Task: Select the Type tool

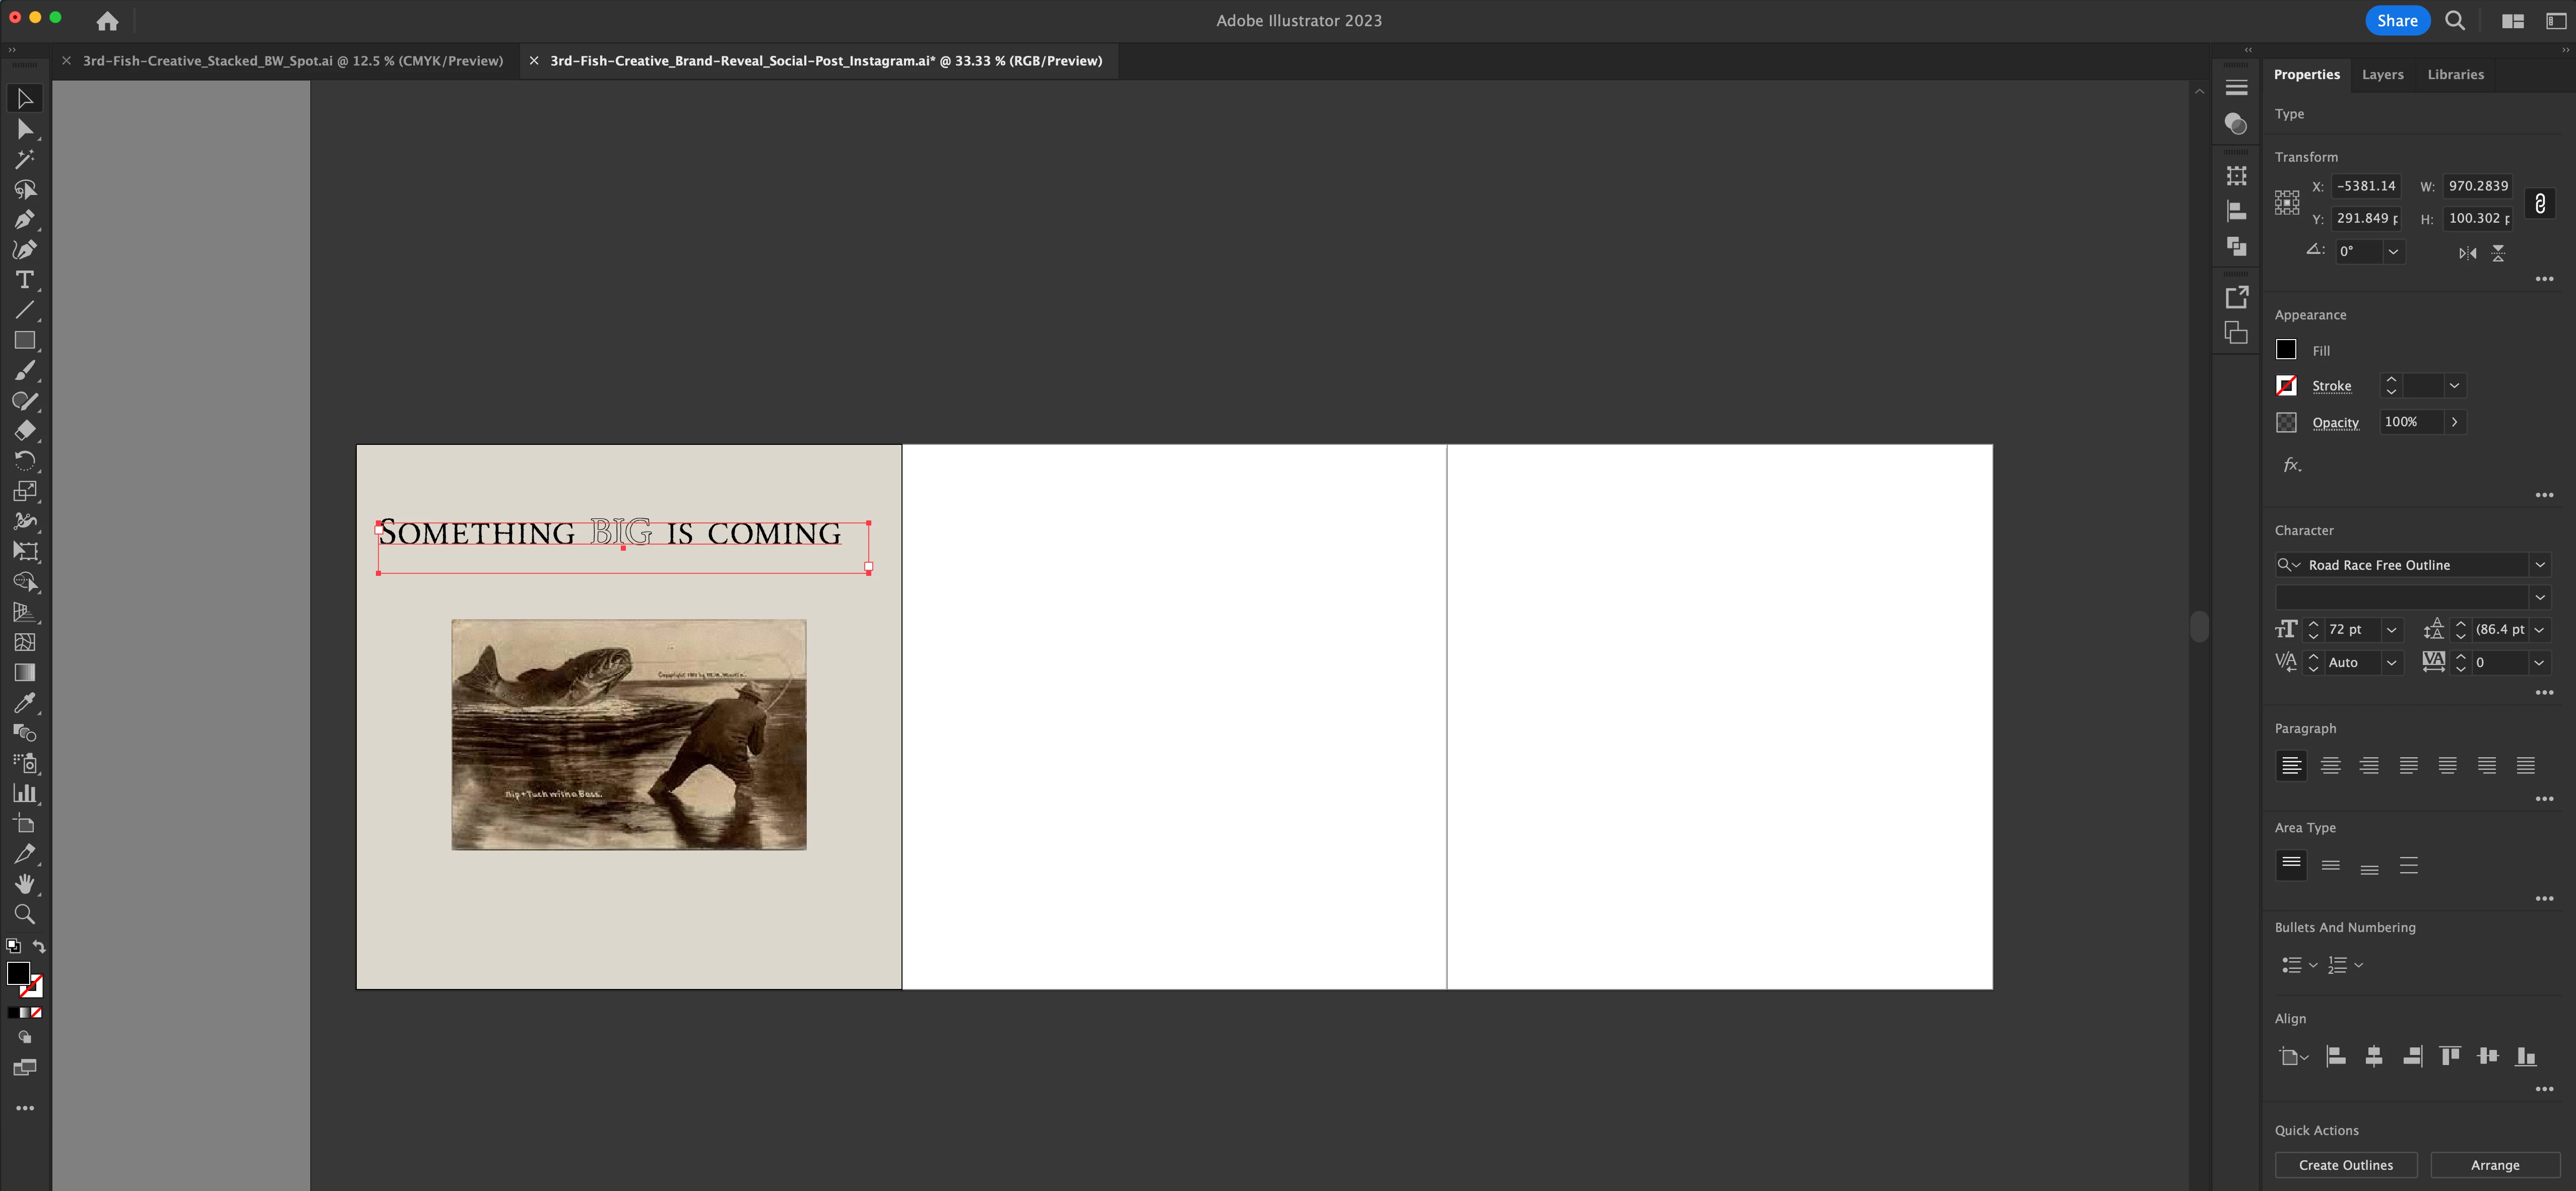Action: (25, 280)
